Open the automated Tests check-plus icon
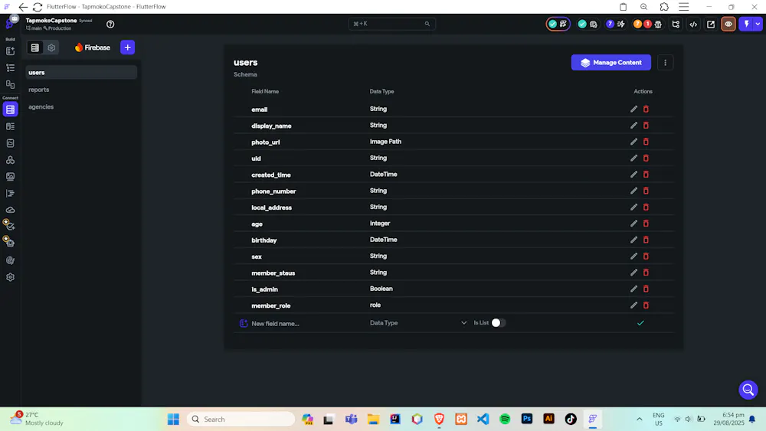Image resolution: width=766 pixels, height=431 pixels. 9,224
